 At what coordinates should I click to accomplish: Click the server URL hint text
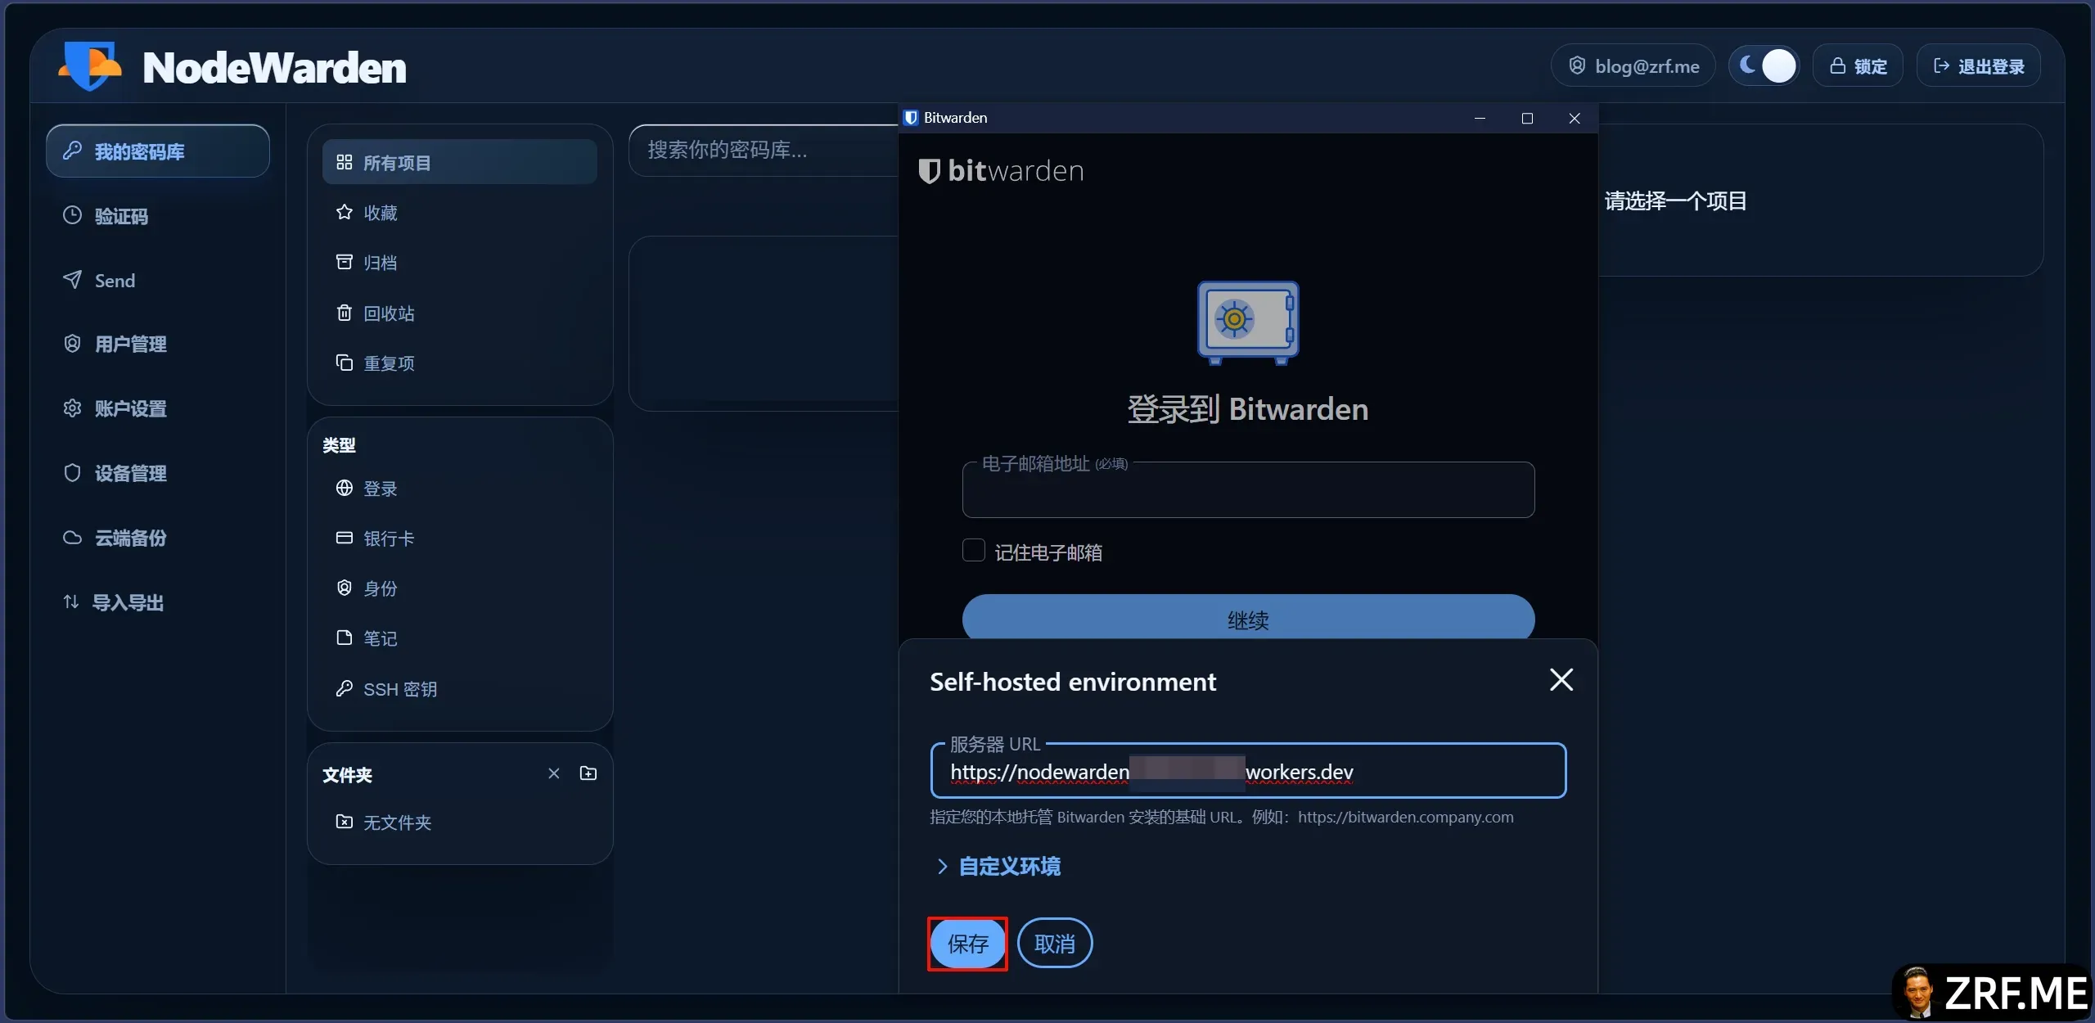pyautogui.click(x=1222, y=817)
